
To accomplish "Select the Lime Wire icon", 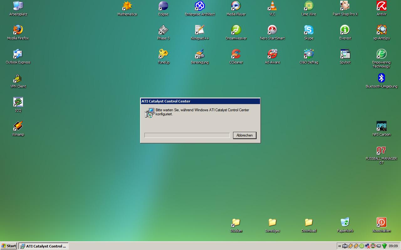I will (309, 6).
